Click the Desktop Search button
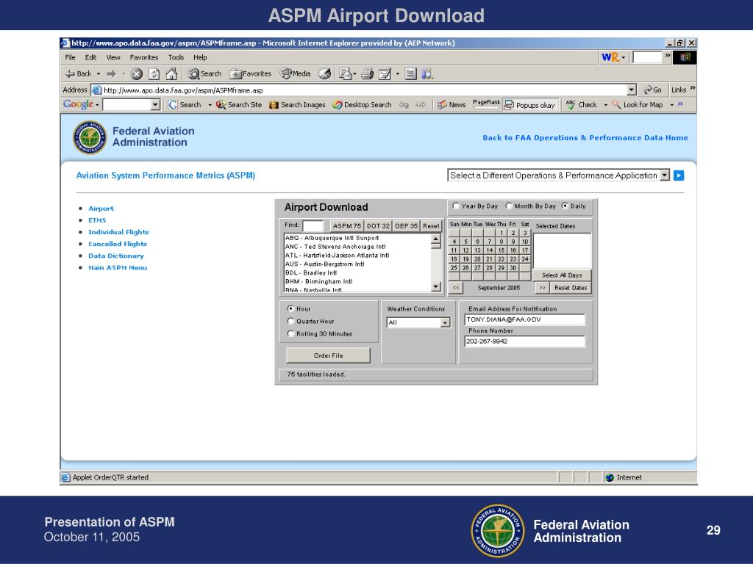 point(362,104)
